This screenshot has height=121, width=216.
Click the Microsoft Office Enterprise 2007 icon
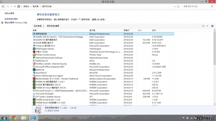(34, 67)
